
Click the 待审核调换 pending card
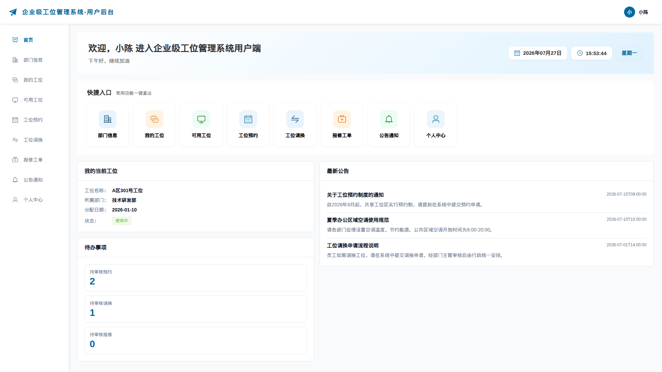195,309
